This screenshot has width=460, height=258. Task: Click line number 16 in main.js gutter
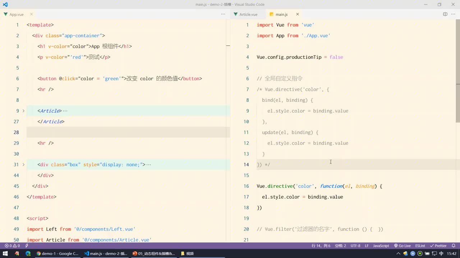(x=246, y=186)
